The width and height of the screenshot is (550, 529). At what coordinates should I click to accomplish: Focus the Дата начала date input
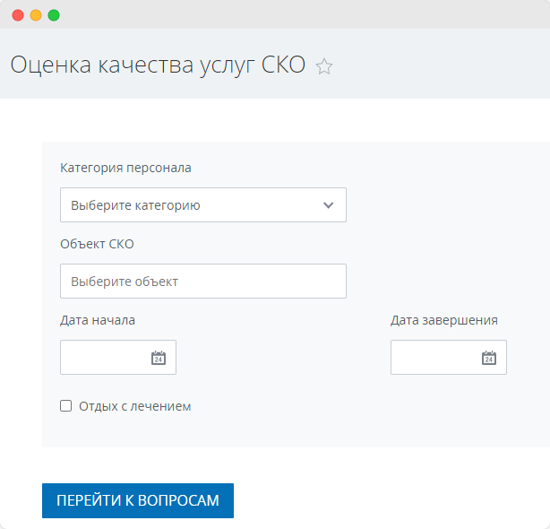tap(118, 357)
